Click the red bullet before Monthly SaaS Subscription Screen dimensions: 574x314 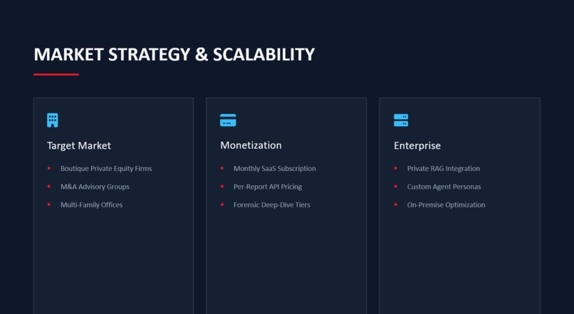[222, 168]
